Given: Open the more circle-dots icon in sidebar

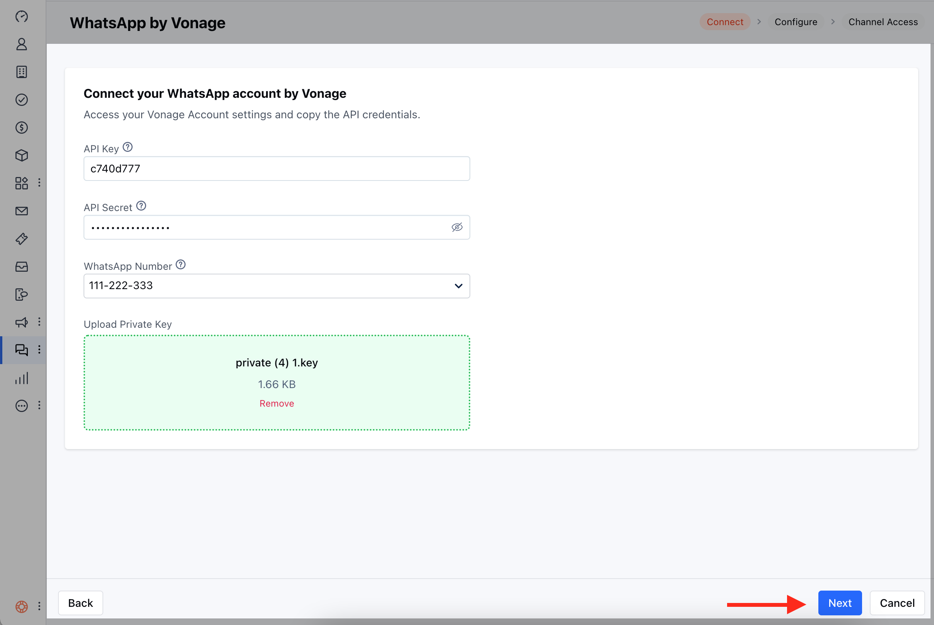Looking at the screenshot, I should coord(22,406).
